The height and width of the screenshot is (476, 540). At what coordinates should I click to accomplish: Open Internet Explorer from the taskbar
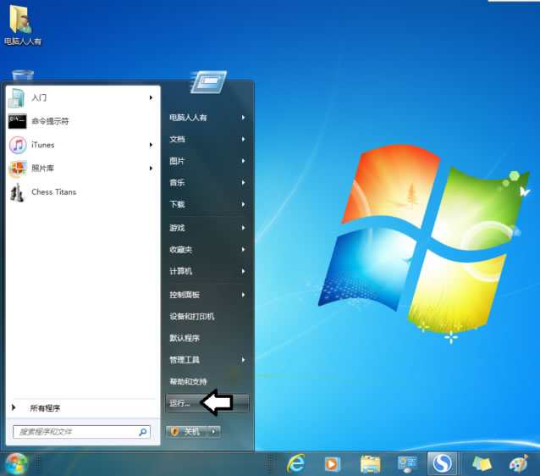tap(295, 463)
